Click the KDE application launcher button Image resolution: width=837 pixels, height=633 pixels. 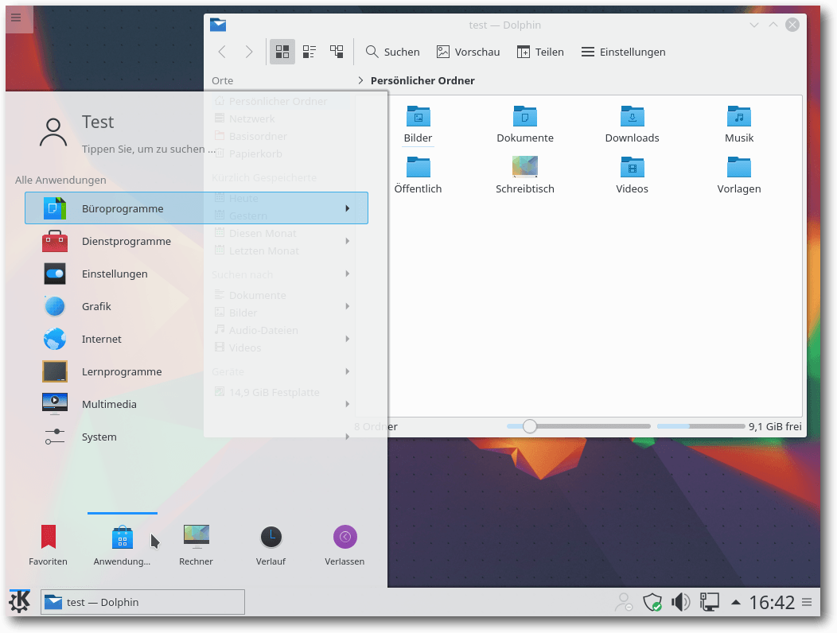[x=20, y=602]
